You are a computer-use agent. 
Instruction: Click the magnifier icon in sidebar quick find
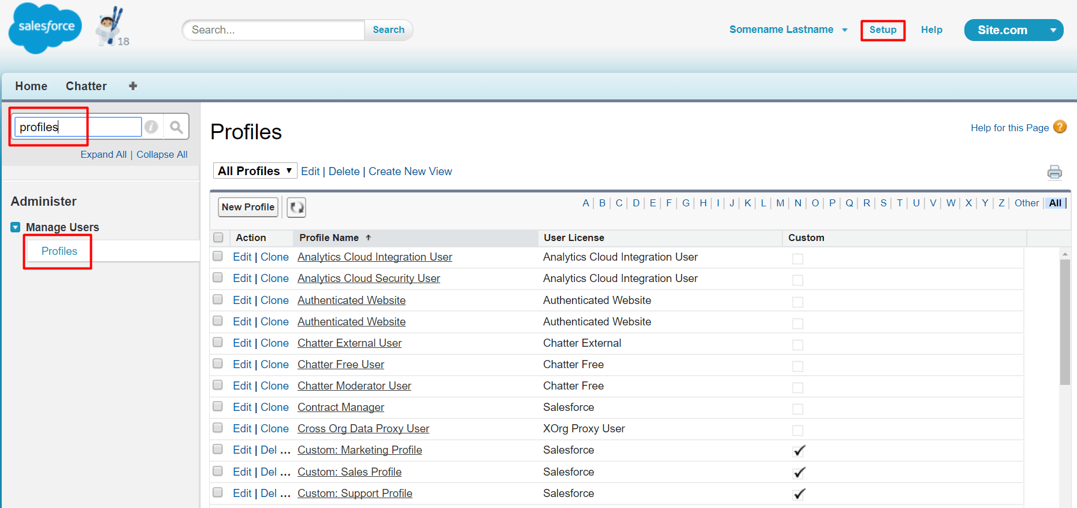pyautogui.click(x=176, y=127)
